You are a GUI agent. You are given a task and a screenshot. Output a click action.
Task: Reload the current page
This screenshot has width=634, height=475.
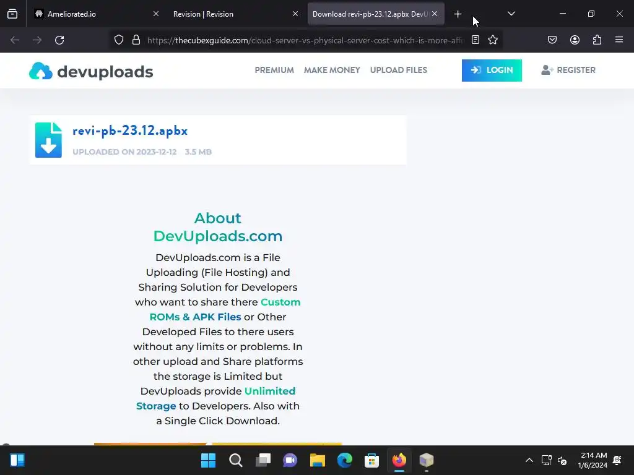(59, 40)
